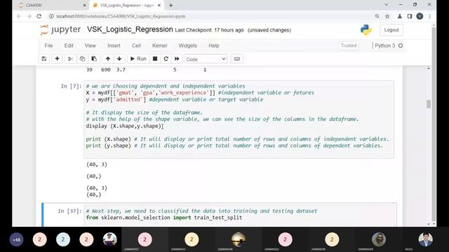Insert cell below with plus icon
The height and width of the screenshot is (252, 449).
tap(57, 59)
